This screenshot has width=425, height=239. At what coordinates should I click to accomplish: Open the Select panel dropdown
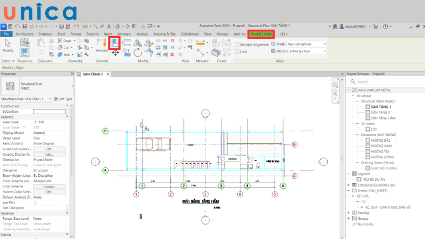point(7,61)
